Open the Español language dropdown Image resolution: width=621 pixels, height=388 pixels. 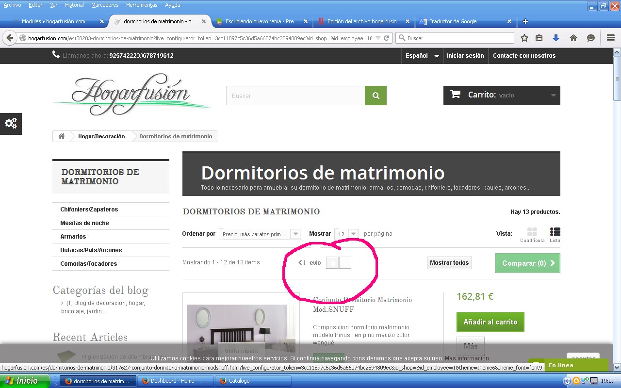pos(423,56)
